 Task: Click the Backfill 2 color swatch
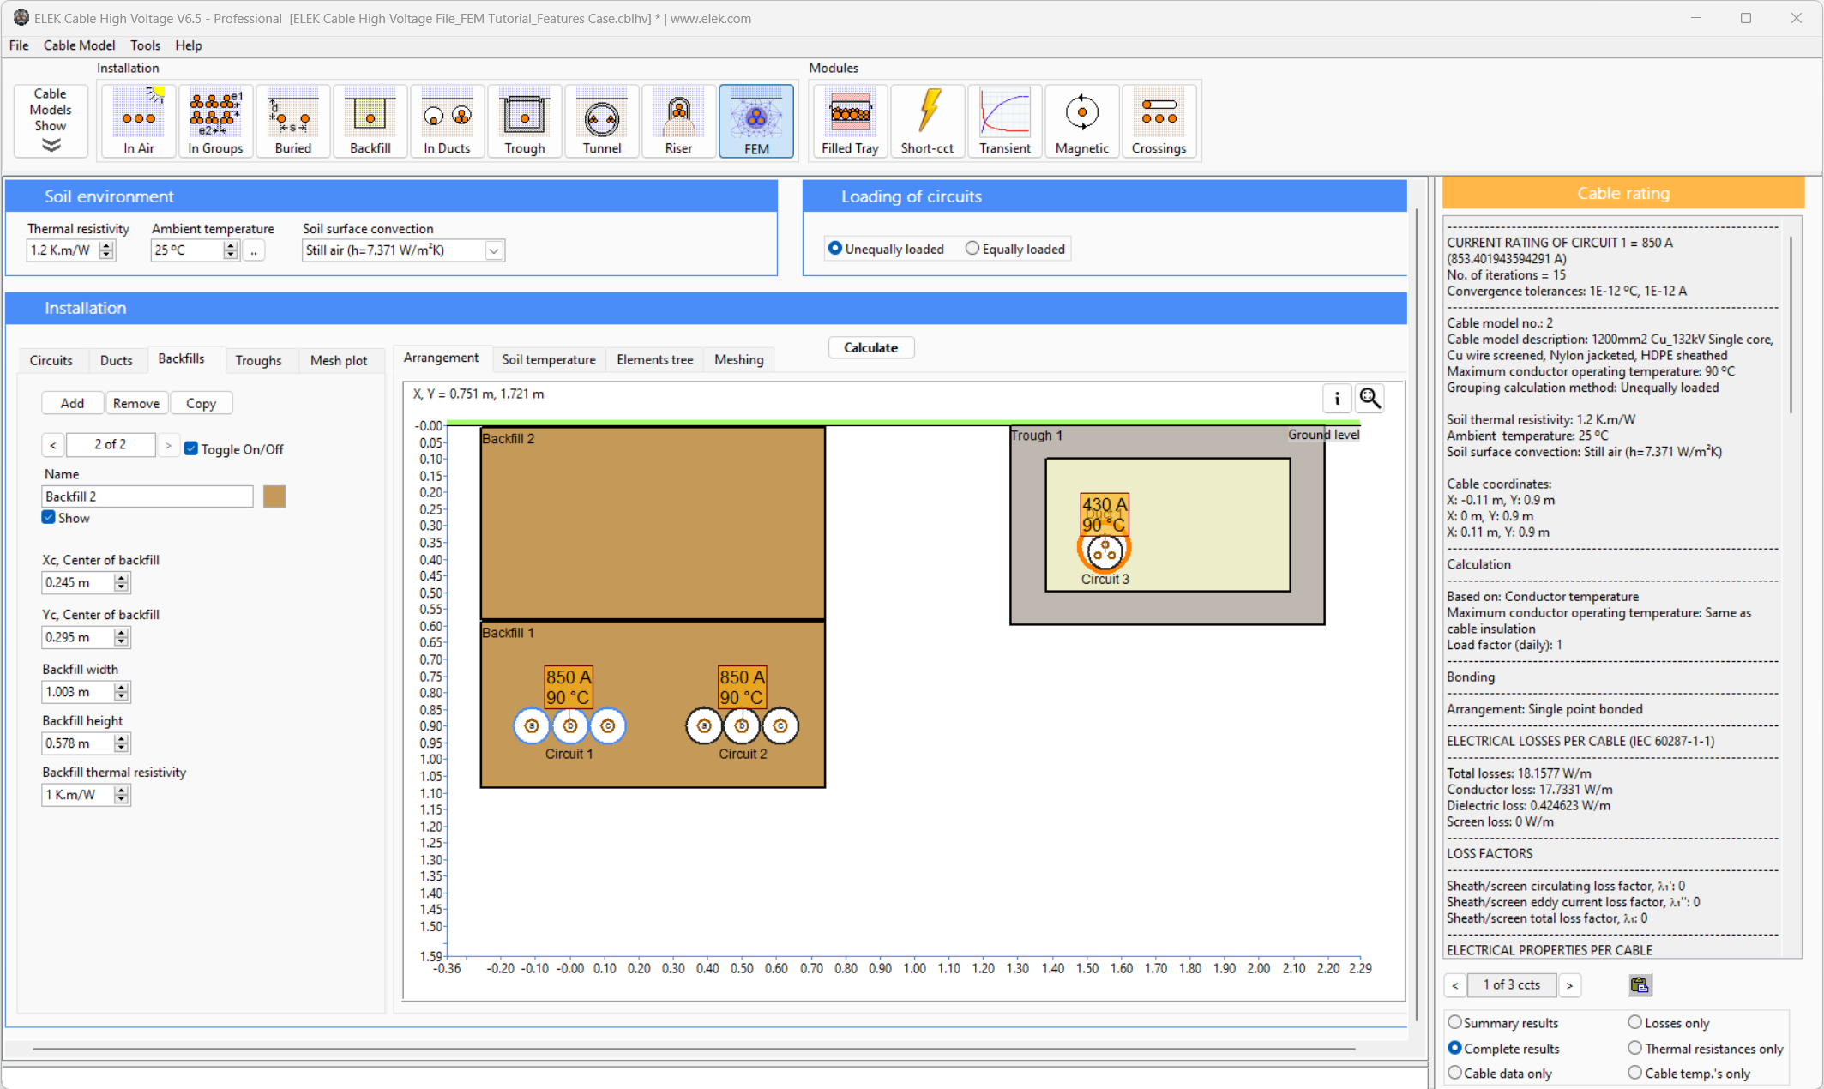[274, 496]
